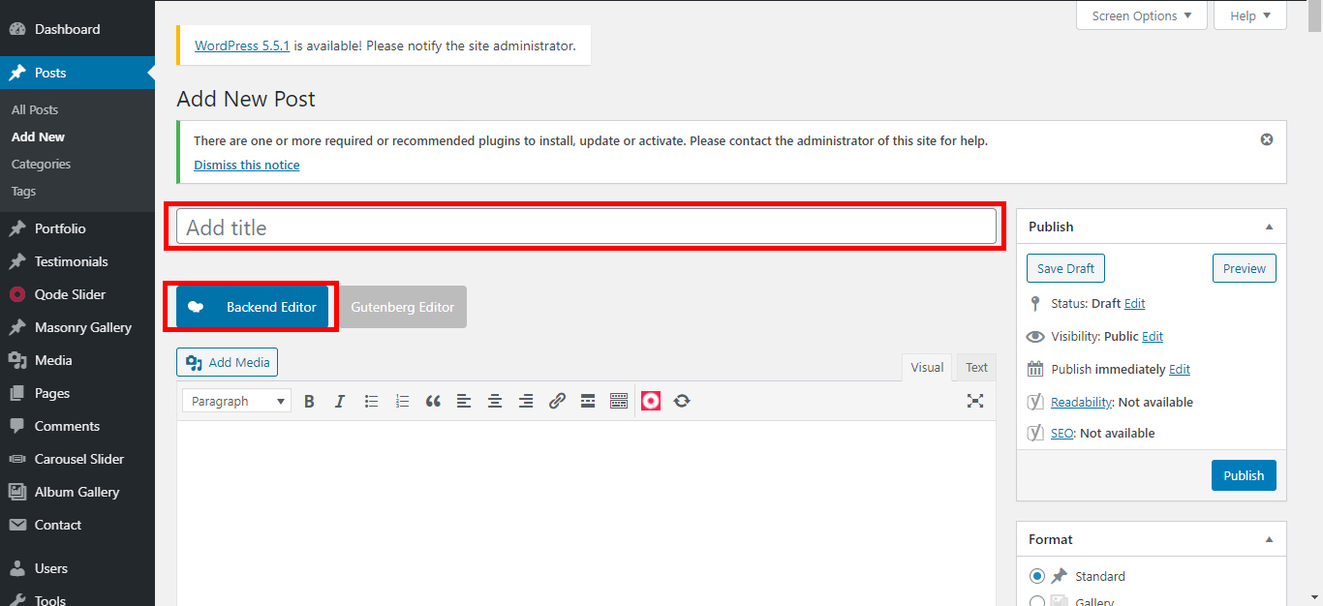Screen dimensions: 1323x606
Task: Edit the post Visibility
Action: 1153,336
